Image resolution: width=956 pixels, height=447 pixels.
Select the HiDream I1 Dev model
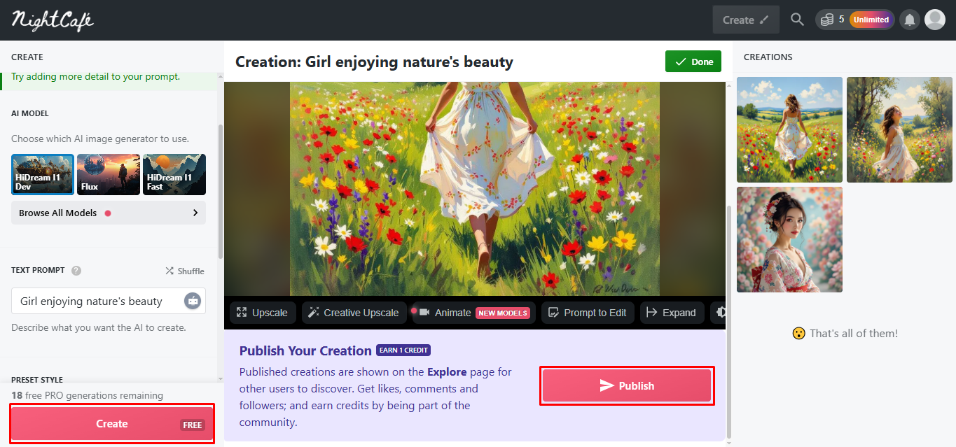pos(42,173)
